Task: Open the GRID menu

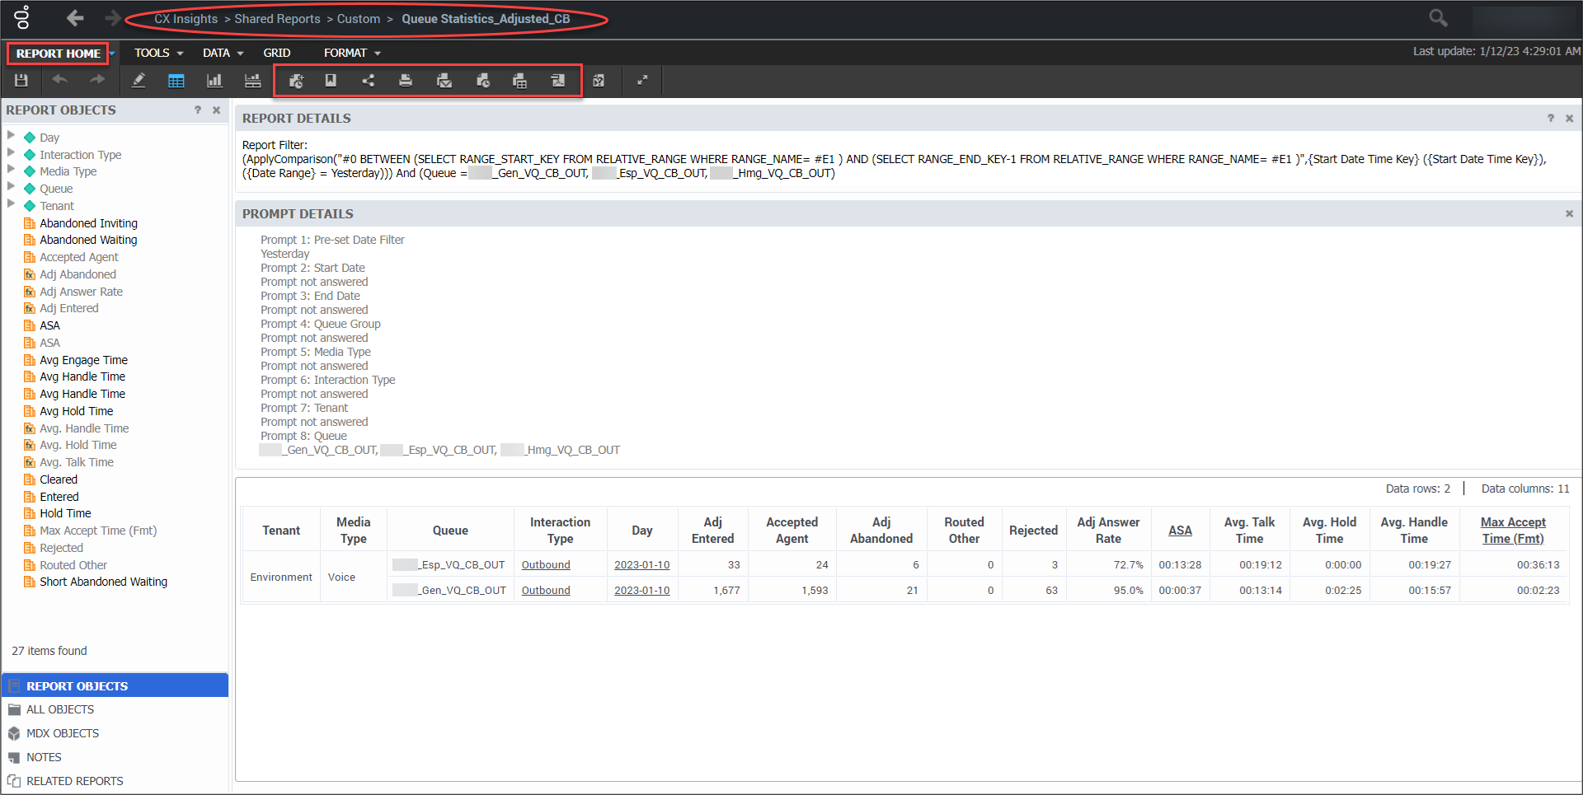Action: coord(276,53)
